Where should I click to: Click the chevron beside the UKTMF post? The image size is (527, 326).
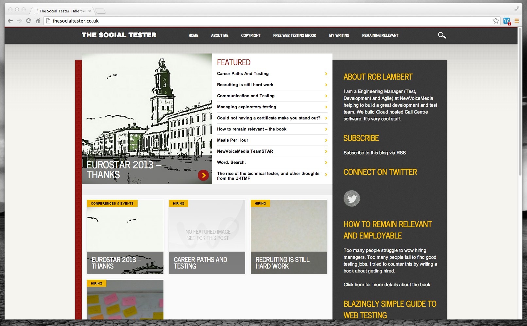tap(326, 175)
